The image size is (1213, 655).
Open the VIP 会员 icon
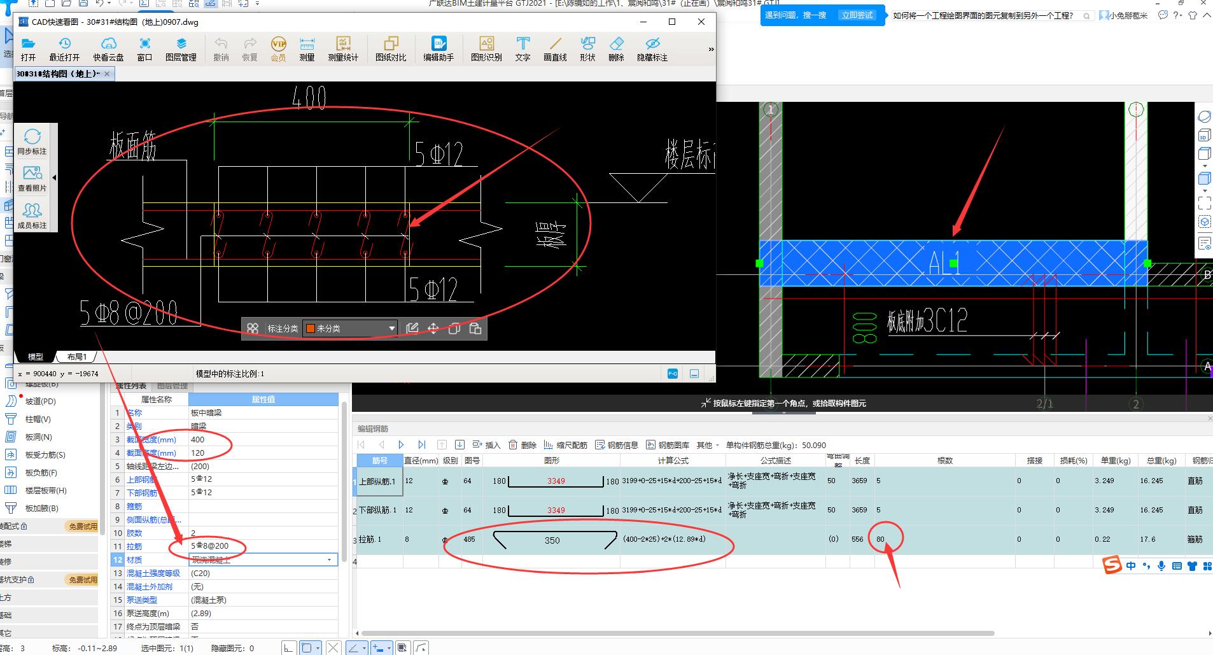(x=279, y=49)
